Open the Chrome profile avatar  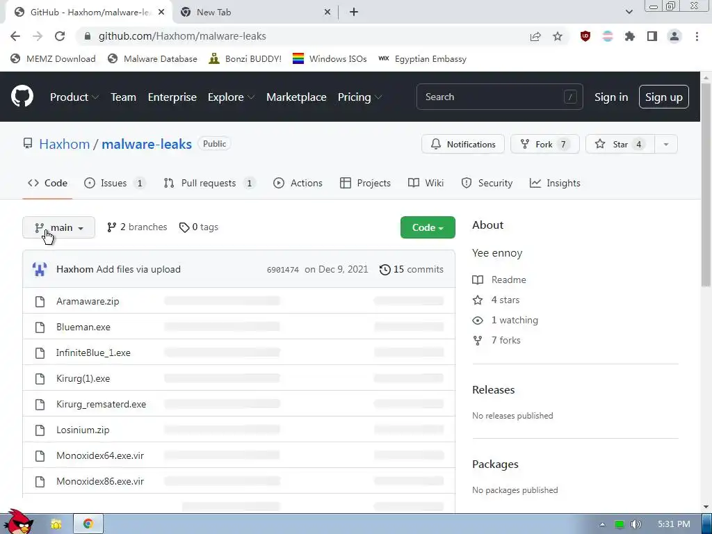click(x=674, y=36)
